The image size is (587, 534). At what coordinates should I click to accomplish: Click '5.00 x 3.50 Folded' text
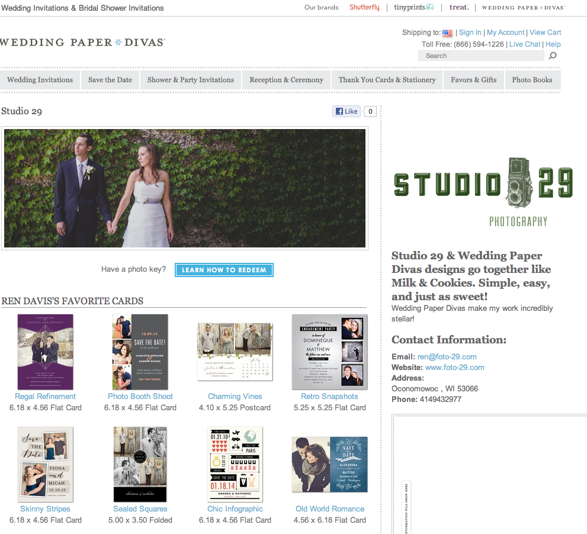pyautogui.click(x=140, y=520)
